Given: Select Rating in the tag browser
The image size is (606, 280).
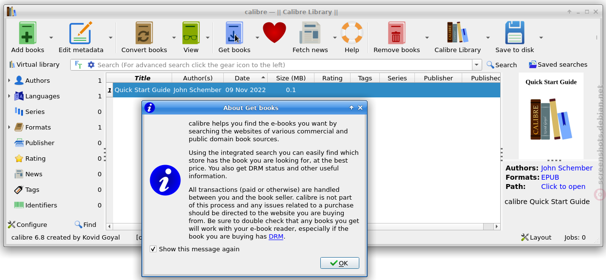Looking at the screenshot, I should point(35,158).
